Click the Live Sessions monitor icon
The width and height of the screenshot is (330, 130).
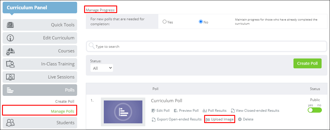(10, 77)
